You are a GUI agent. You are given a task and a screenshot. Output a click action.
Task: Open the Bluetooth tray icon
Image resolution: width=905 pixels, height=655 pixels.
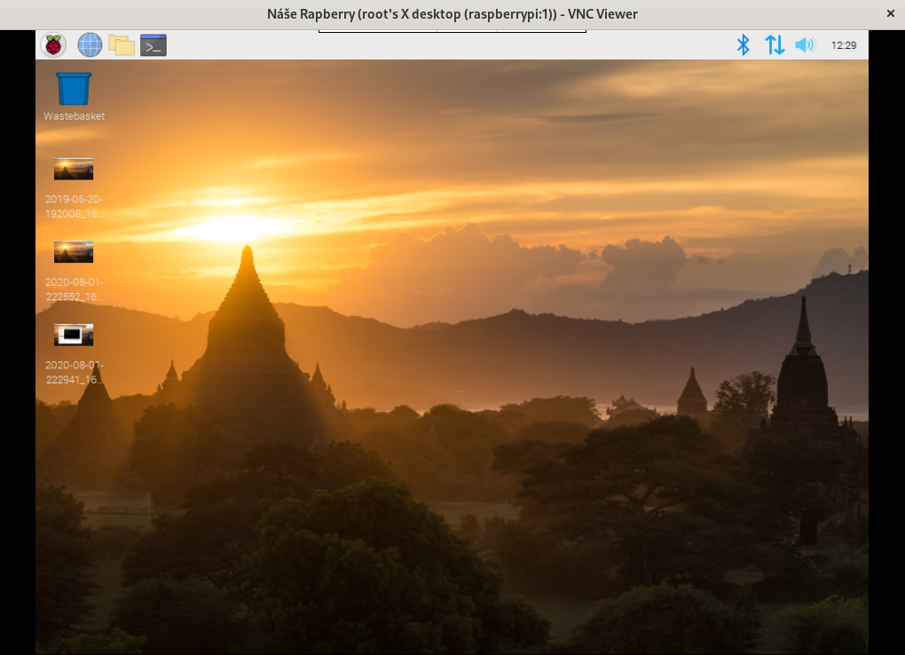point(744,45)
